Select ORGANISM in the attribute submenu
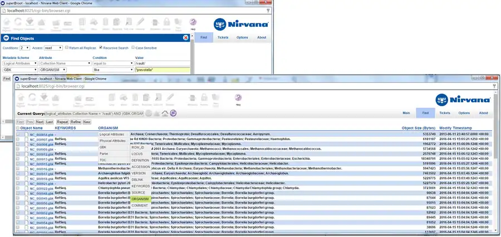The image size is (501, 237). pos(140,199)
